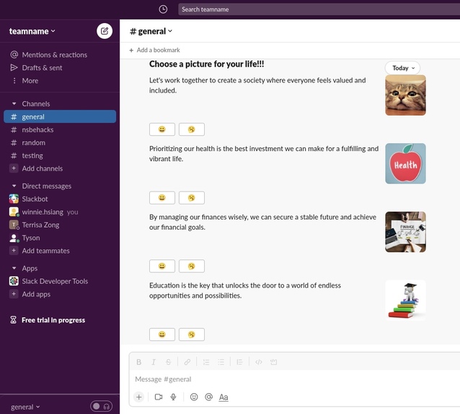Collapse the Direct messages section
This screenshot has width=460, height=414.
tap(14, 186)
